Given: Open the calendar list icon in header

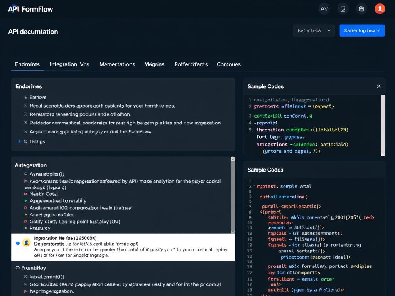Looking at the screenshot, I should [x=361, y=9].
